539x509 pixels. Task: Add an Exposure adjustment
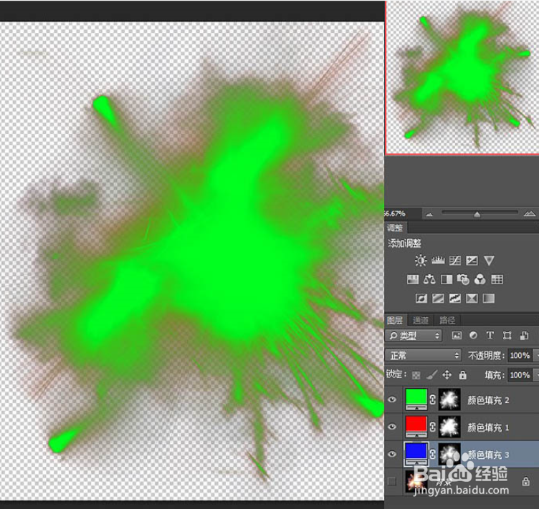pyautogui.click(x=472, y=261)
